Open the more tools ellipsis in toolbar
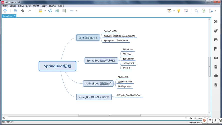The height and width of the screenshot is (125, 222). (72, 11)
